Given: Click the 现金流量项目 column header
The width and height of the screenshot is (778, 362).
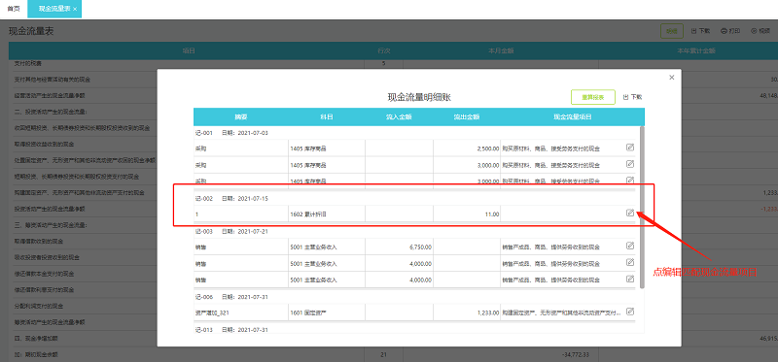Looking at the screenshot, I should pos(573,116).
